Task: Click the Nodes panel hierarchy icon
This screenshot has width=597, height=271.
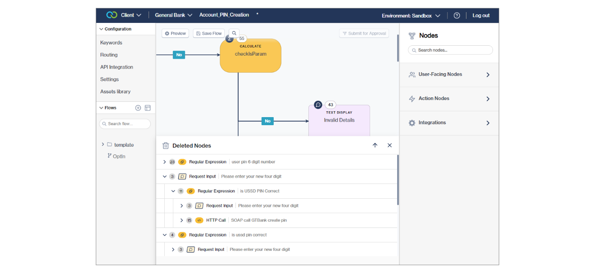Action: click(x=412, y=35)
